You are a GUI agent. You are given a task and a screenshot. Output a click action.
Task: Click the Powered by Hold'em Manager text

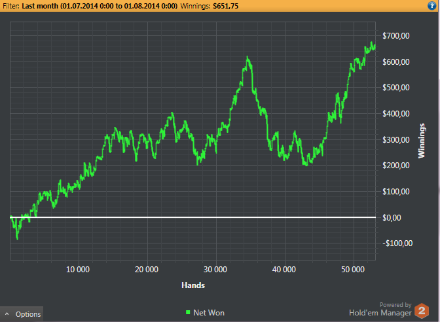tap(380, 309)
